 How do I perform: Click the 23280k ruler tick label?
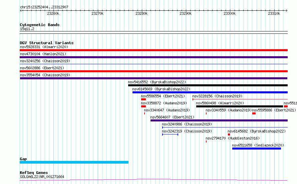pos(141,13)
